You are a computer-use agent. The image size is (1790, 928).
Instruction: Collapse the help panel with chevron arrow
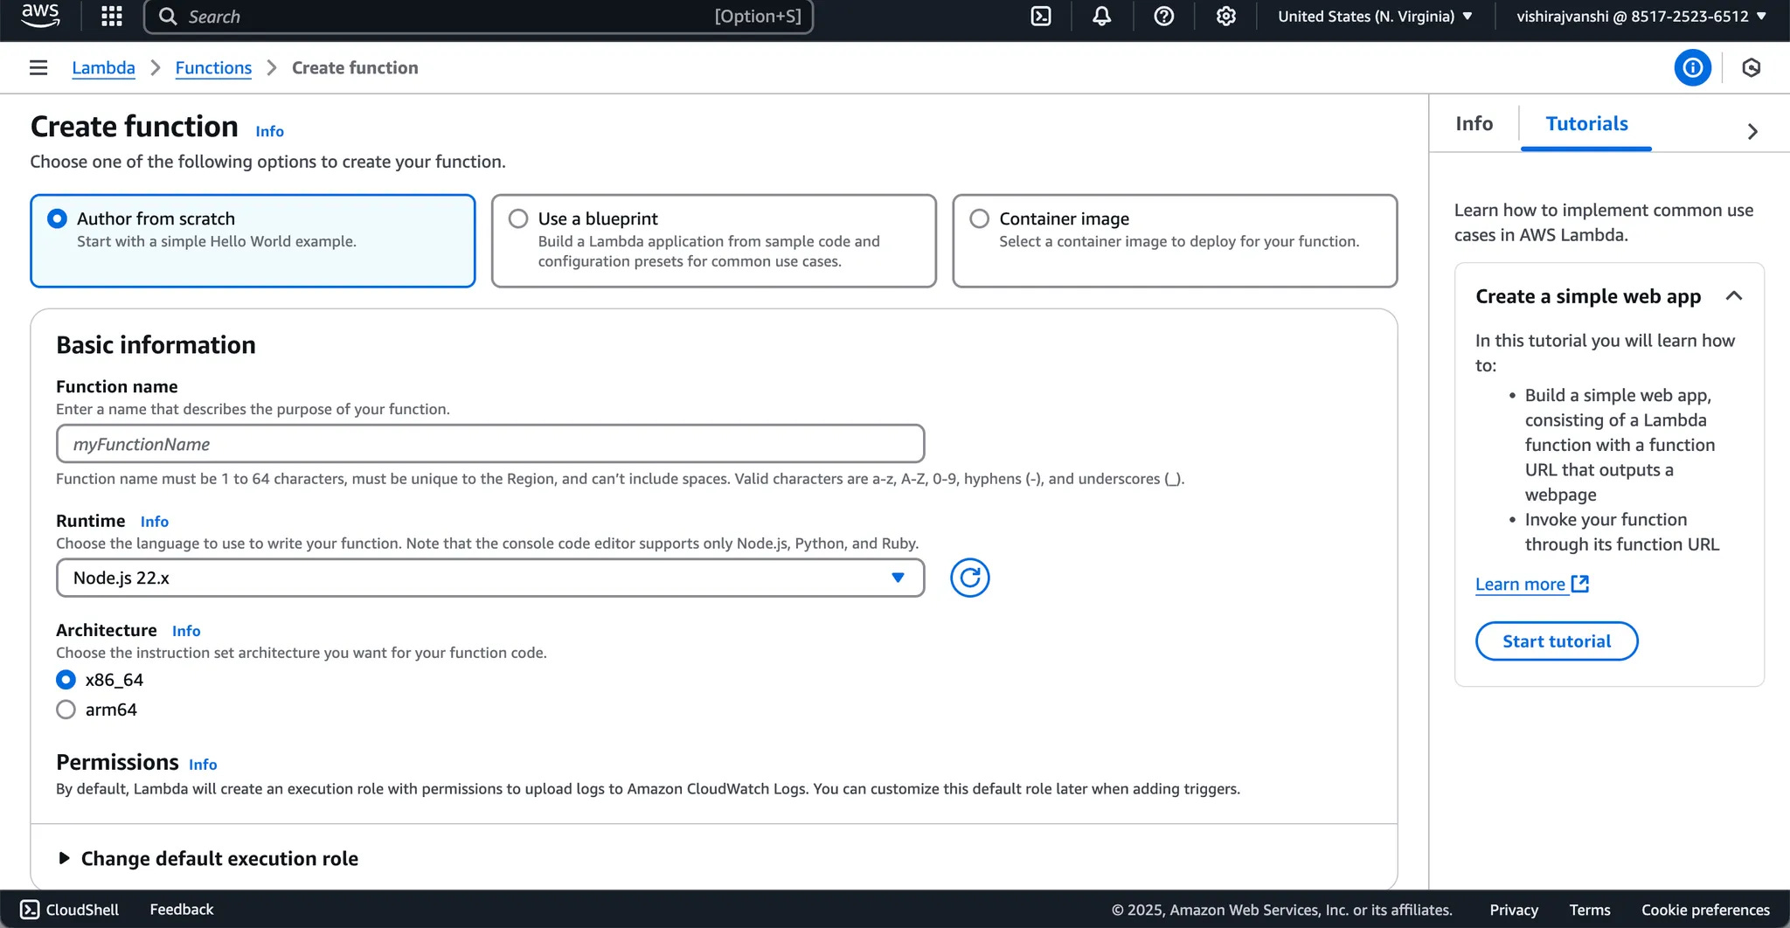click(x=1752, y=131)
